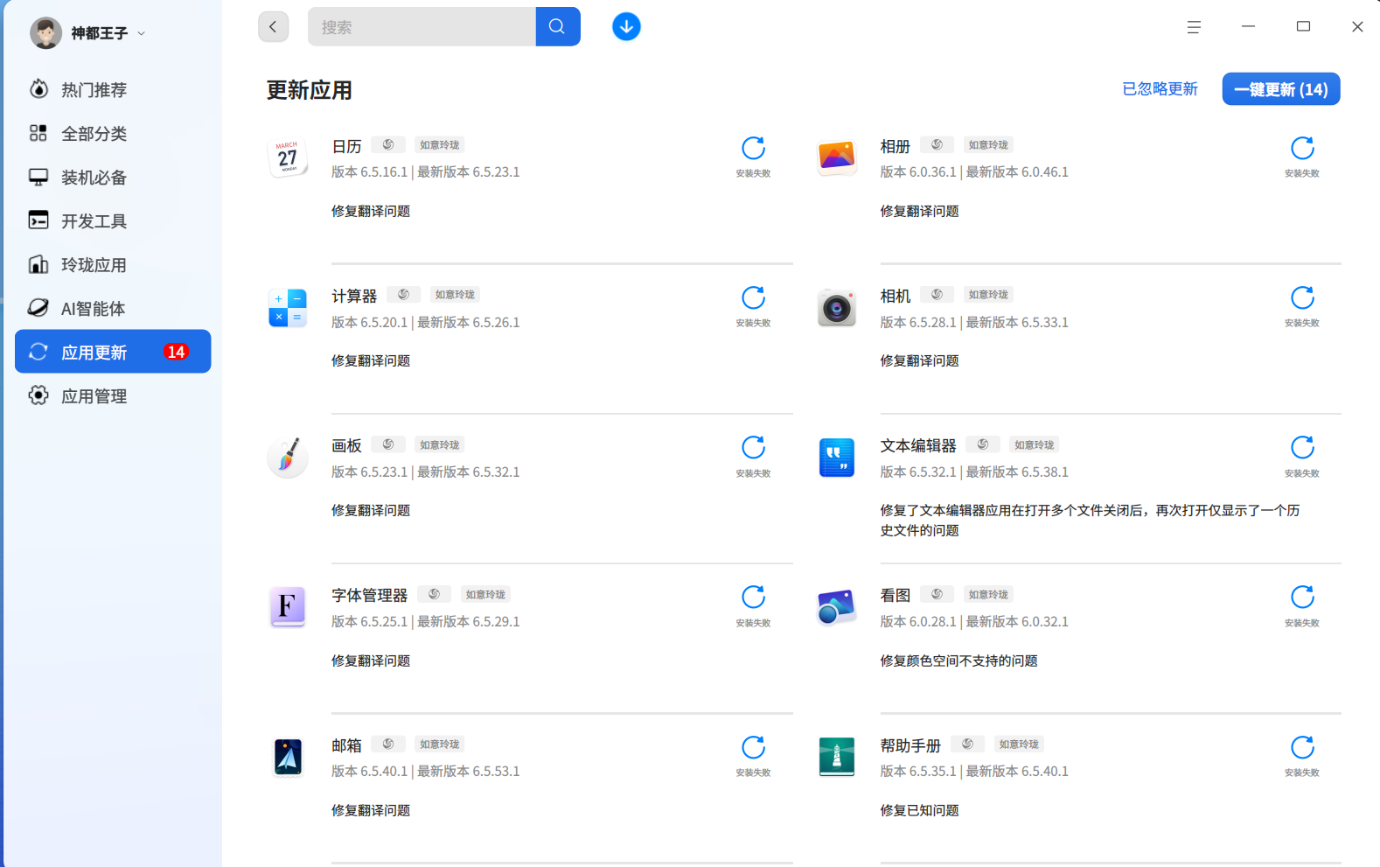1380x867 pixels.
Task: Click the update icon for 帮助手册
Action: 1302,747
